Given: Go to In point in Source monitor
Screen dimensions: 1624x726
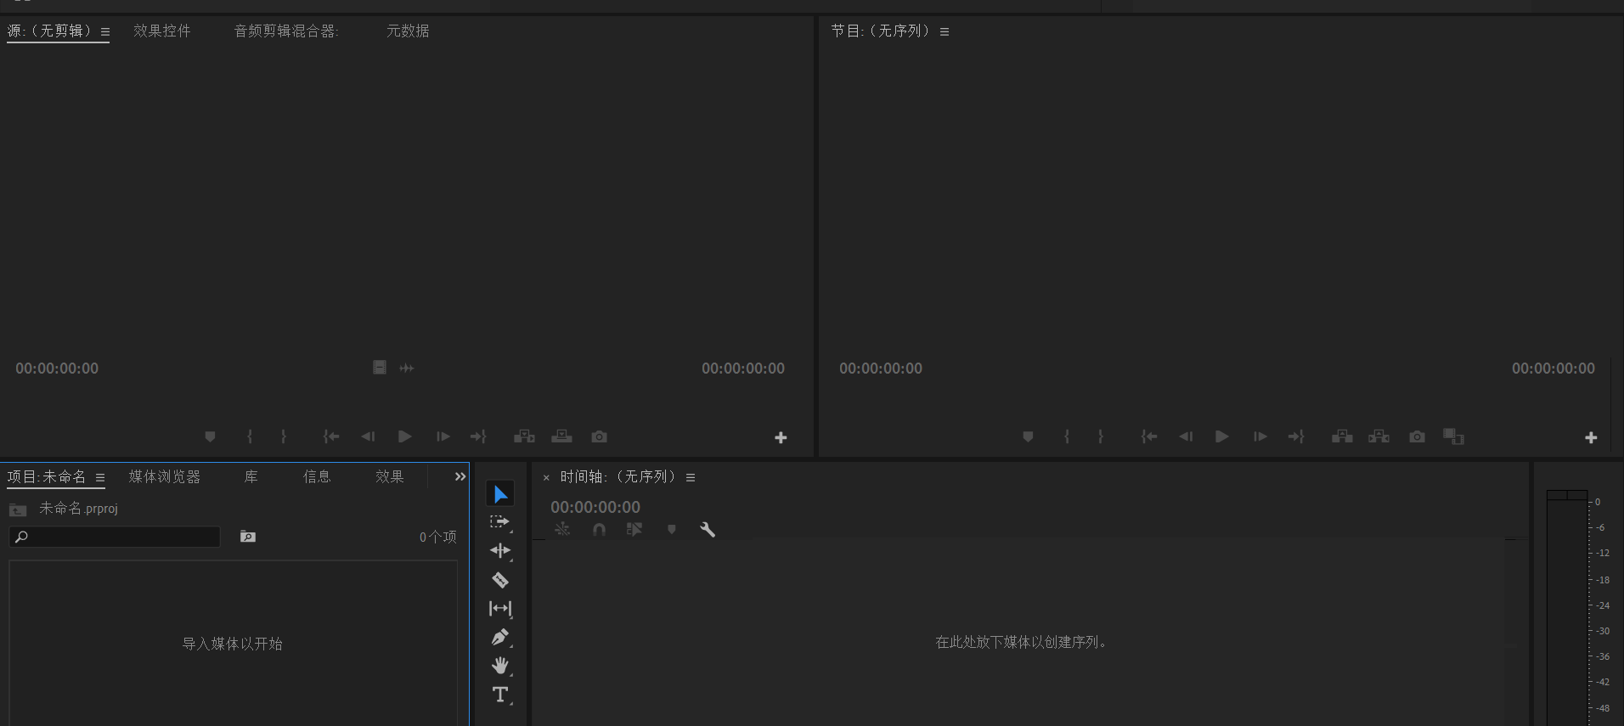Looking at the screenshot, I should click(331, 436).
